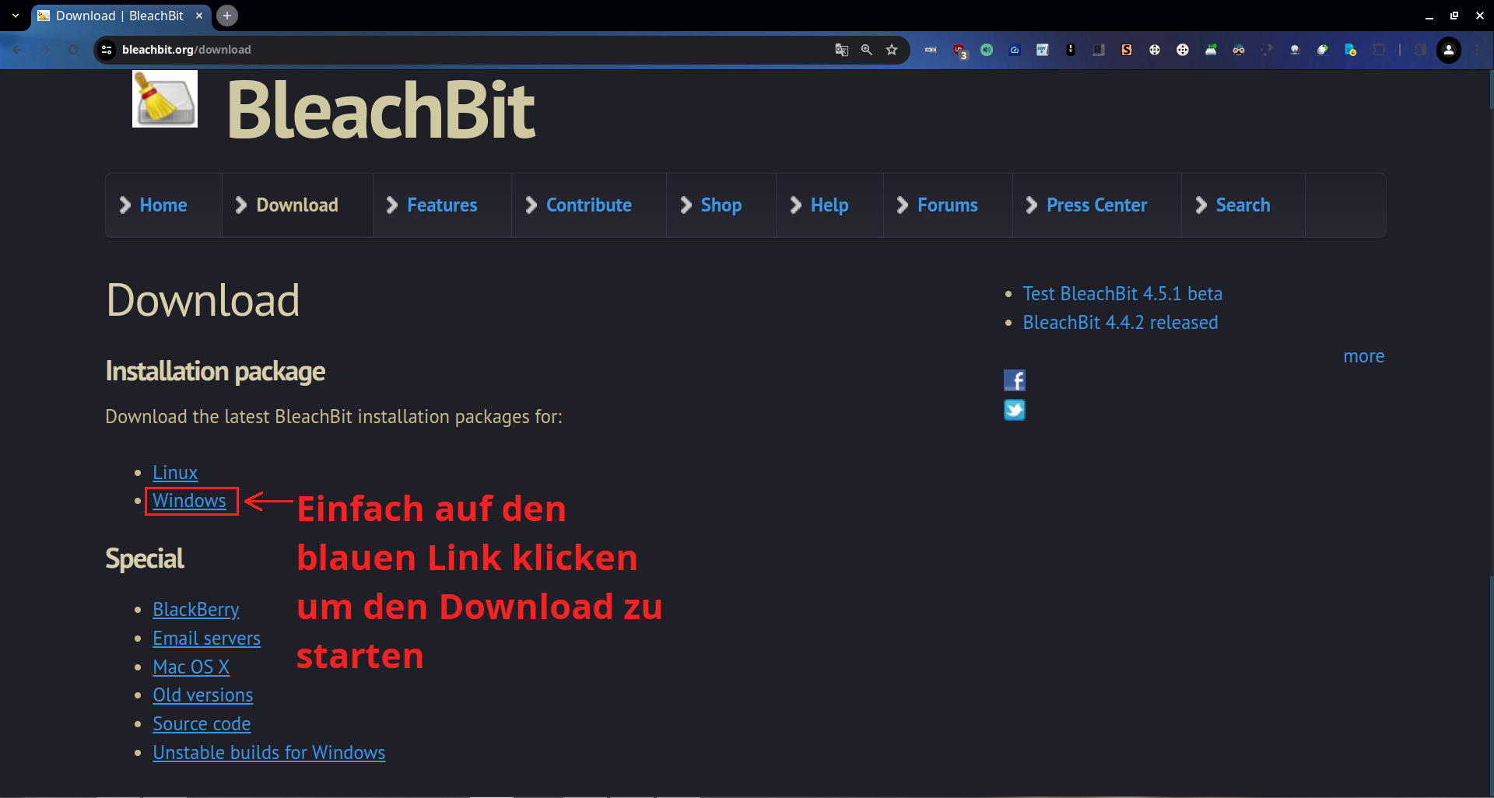Open the Mac OS X link
Viewport: 1494px width, 798px height.
coord(191,667)
